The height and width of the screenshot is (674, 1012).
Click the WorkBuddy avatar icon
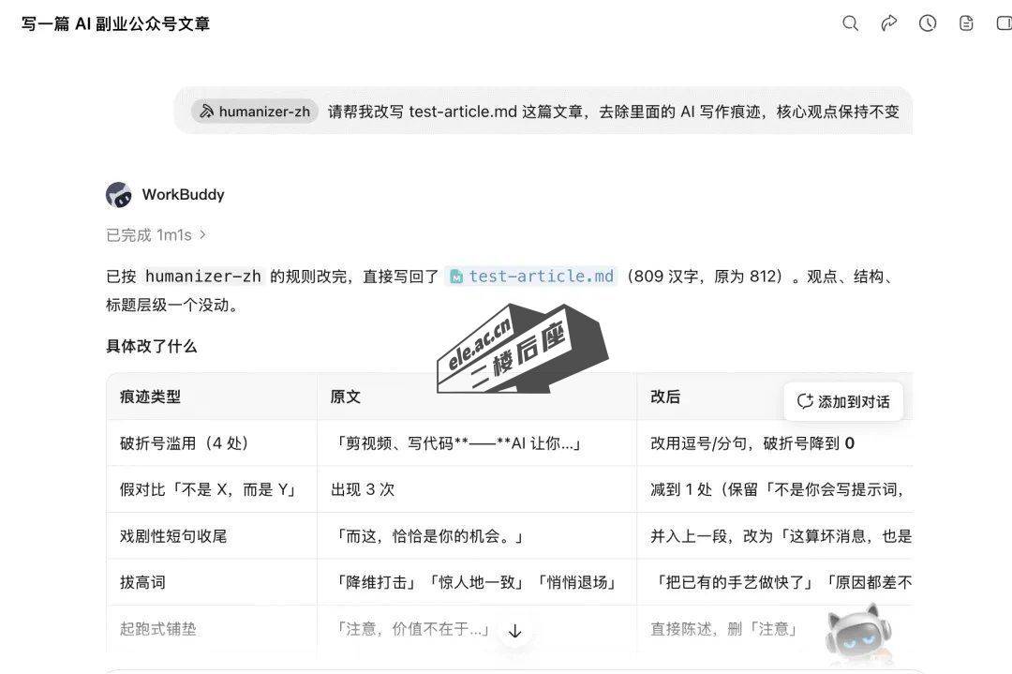(x=119, y=195)
